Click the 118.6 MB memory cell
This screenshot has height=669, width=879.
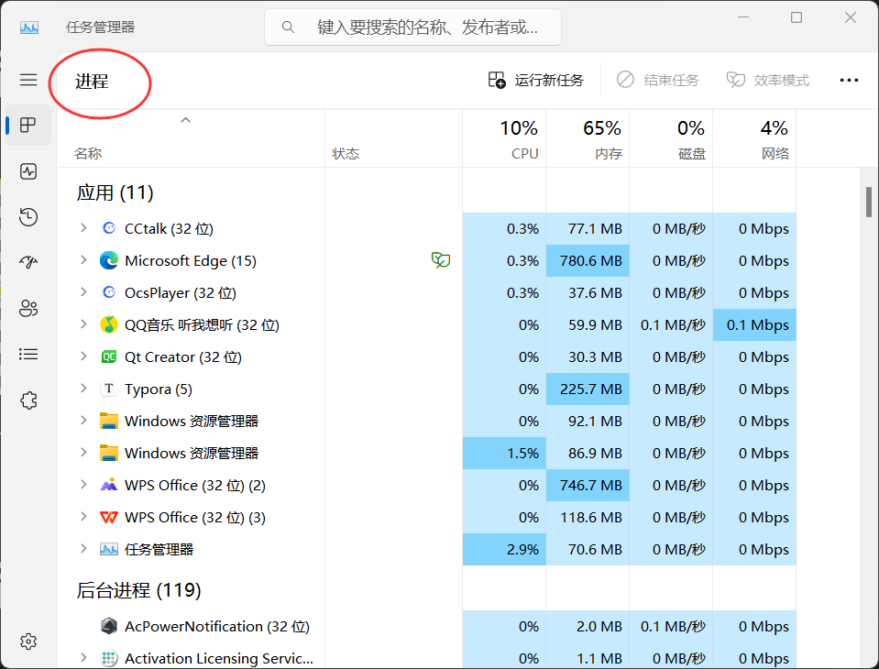[588, 517]
